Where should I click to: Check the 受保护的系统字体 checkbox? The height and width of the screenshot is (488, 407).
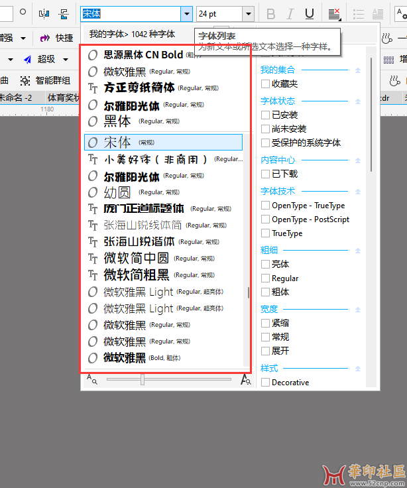pos(265,143)
